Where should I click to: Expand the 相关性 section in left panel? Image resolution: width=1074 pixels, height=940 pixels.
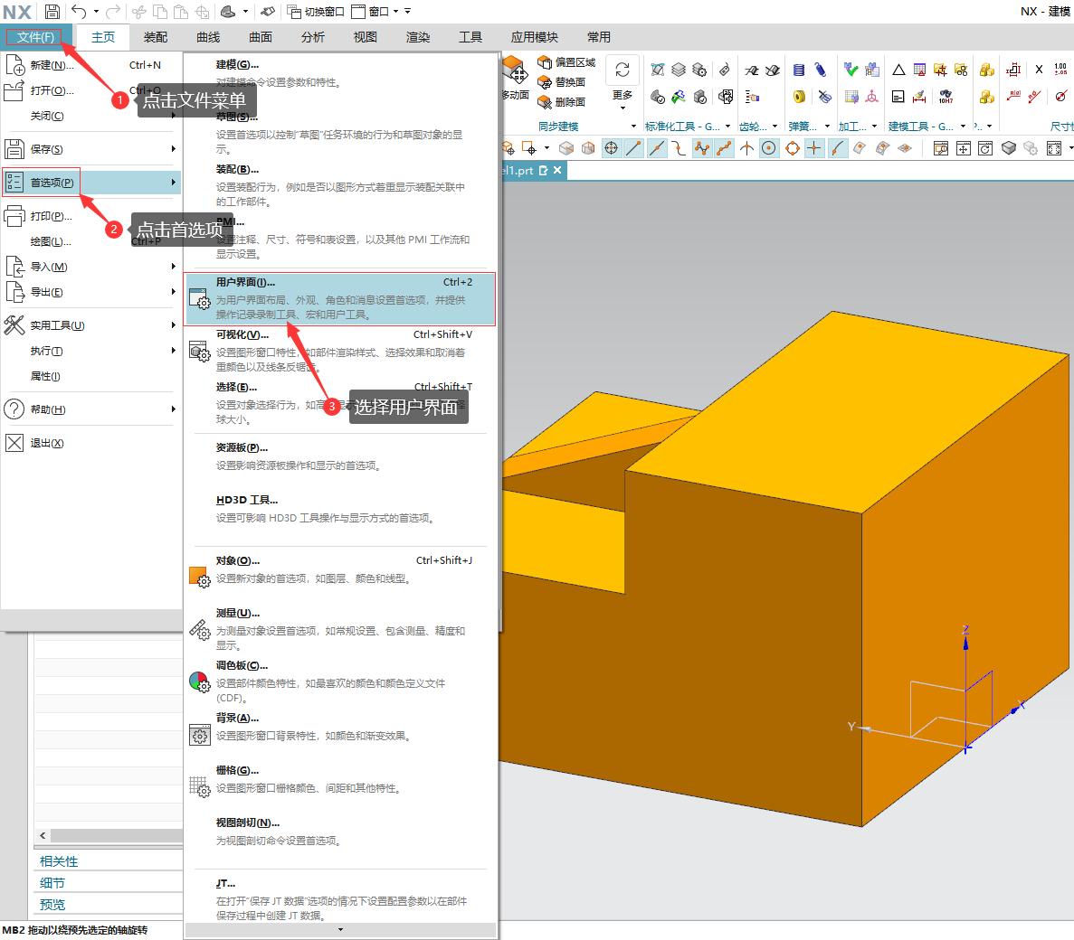click(x=60, y=861)
